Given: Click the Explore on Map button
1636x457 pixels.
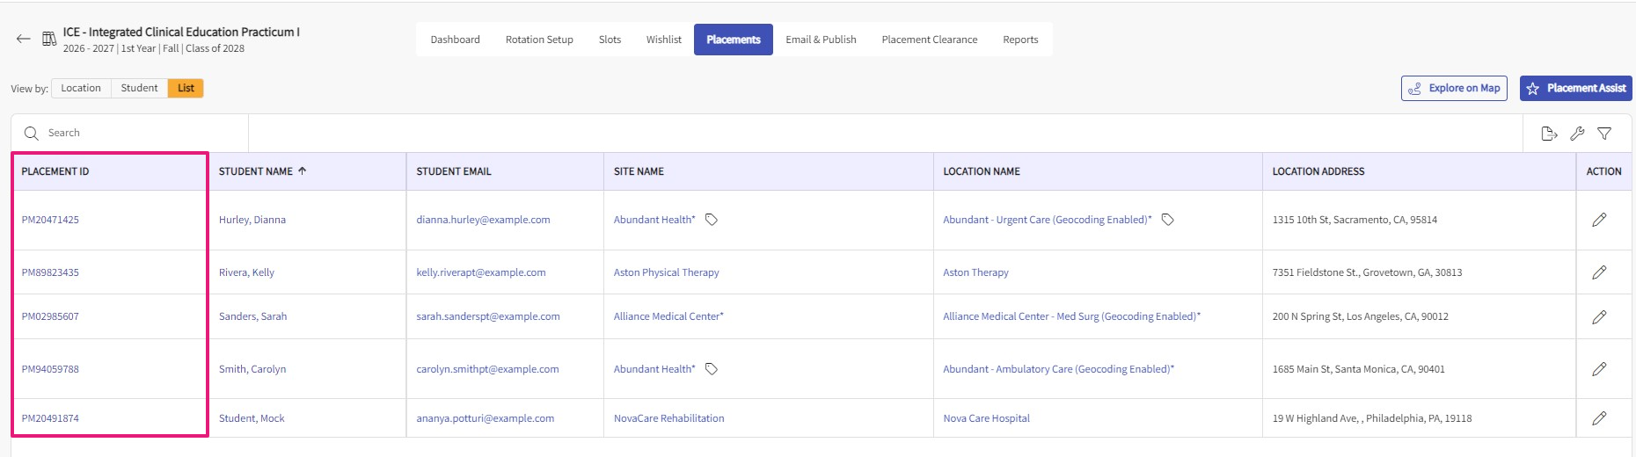Looking at the screenshot, I should click(x=1454, y=88).
